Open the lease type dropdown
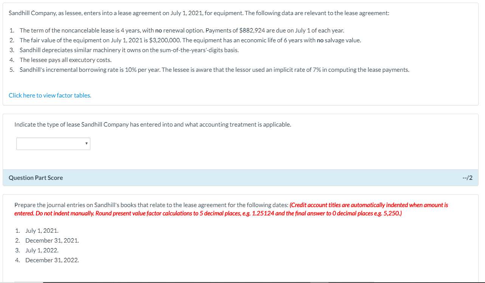 coord(53,144)
